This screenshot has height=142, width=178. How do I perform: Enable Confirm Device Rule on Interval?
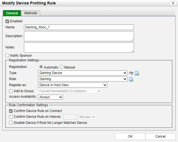11,117
